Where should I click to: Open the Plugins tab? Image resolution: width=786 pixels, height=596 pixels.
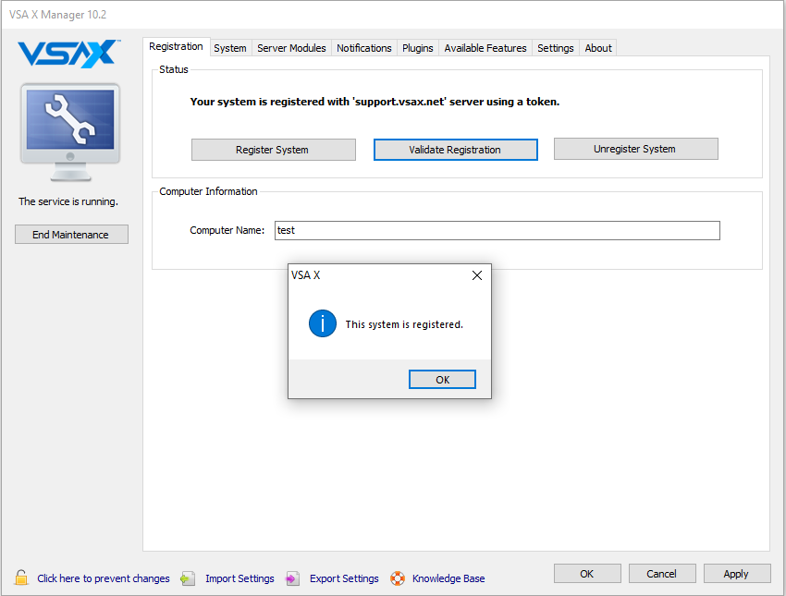(x=418, y=48)
